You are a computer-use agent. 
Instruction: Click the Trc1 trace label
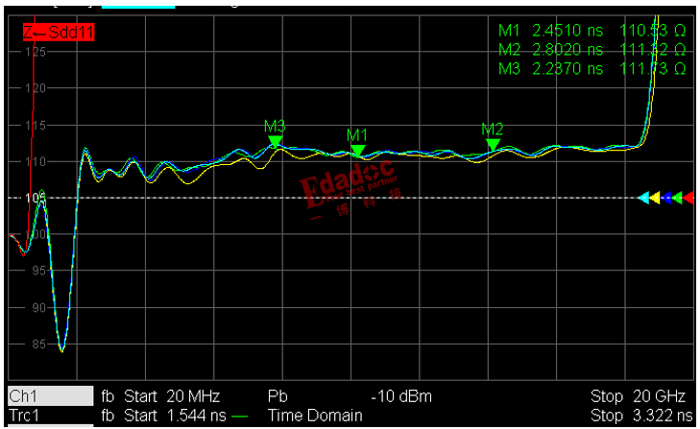(24, 416)
